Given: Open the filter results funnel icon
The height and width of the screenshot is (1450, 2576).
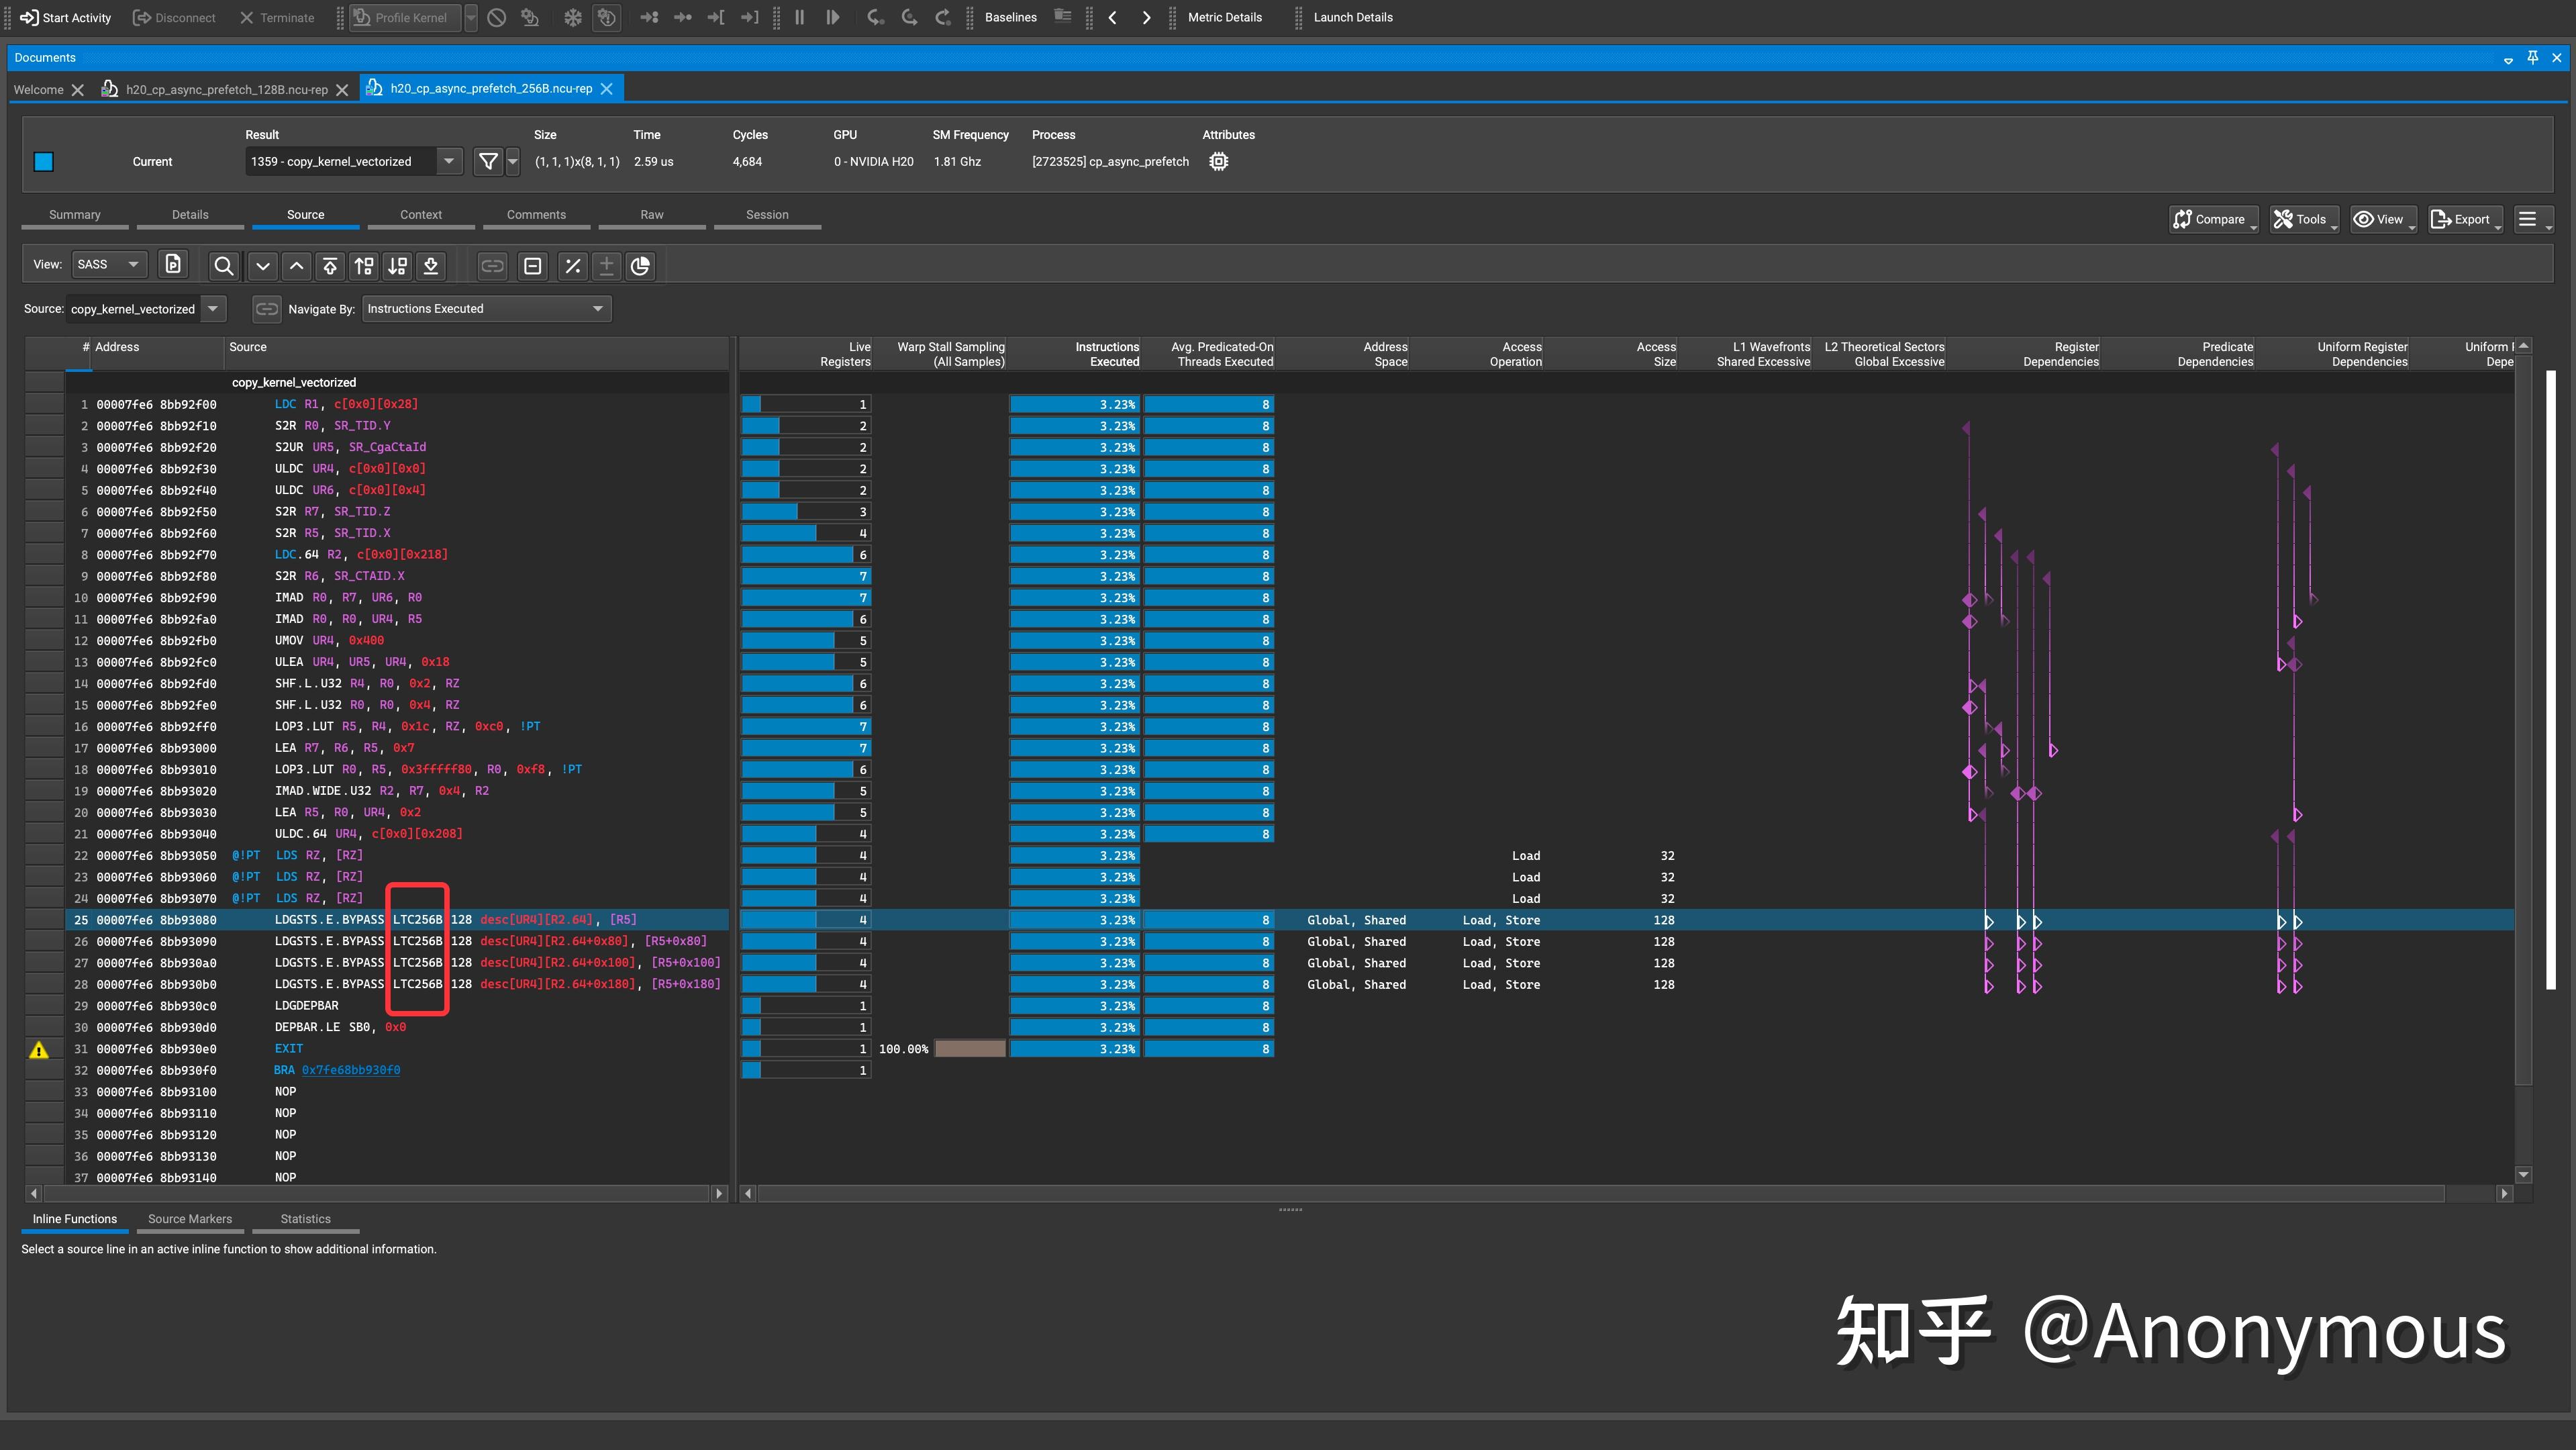Looking at the screenshot, I should click(488, 161).
